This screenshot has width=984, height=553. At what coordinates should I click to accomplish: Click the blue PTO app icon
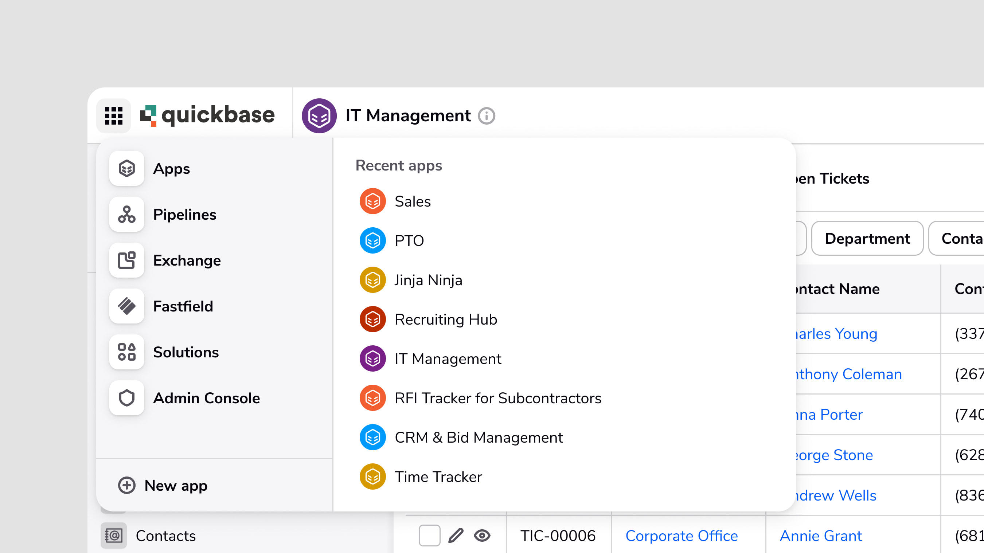[x=372, y=240]
